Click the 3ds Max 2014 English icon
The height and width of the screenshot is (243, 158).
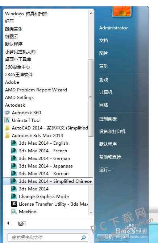[14, 143]
